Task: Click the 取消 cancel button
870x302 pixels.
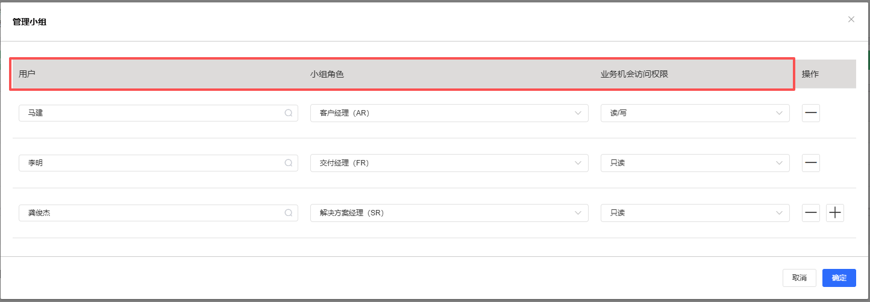Action: (799, 278)
